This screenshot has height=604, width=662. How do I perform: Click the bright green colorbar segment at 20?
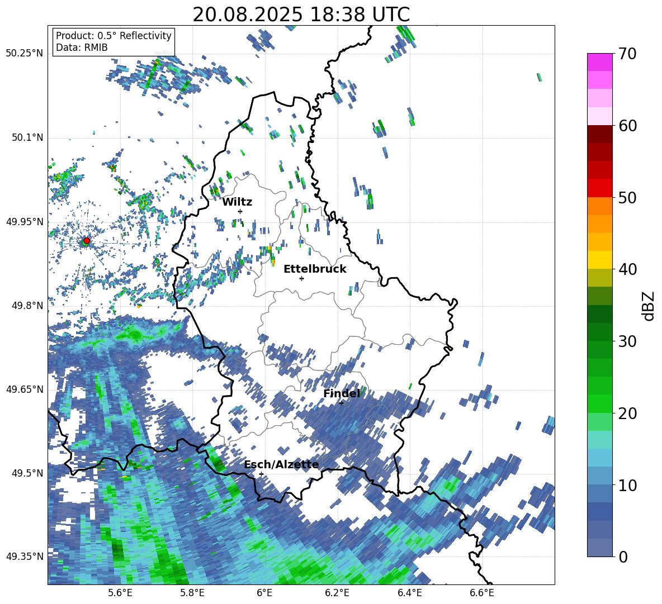[599, 403]
